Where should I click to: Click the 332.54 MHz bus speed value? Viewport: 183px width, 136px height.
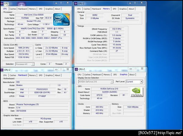tap(24, 54)
